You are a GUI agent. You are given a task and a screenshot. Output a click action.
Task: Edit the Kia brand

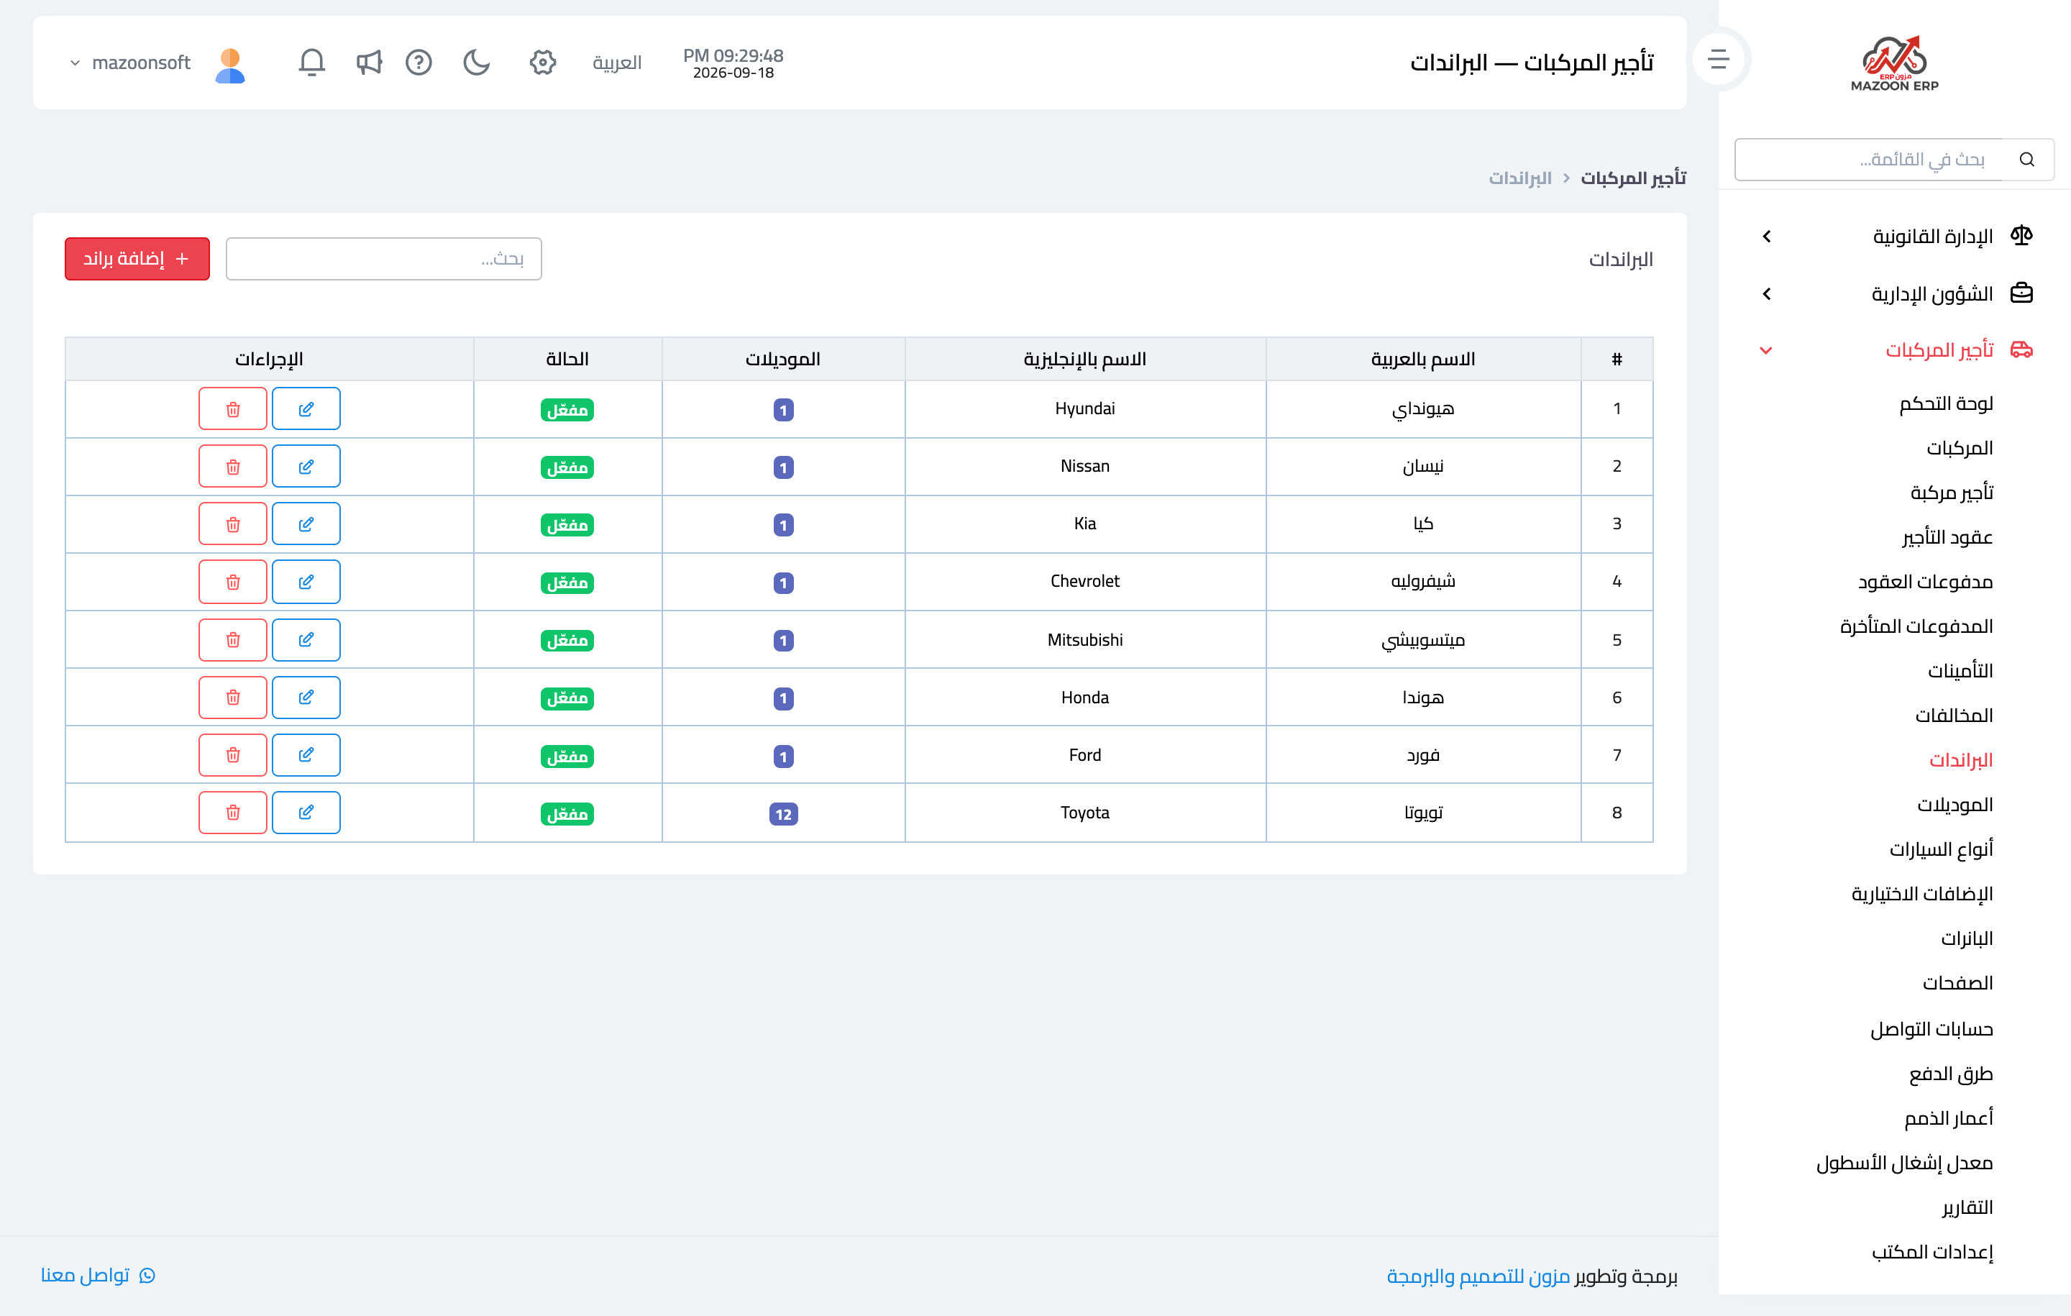point(306,524)
